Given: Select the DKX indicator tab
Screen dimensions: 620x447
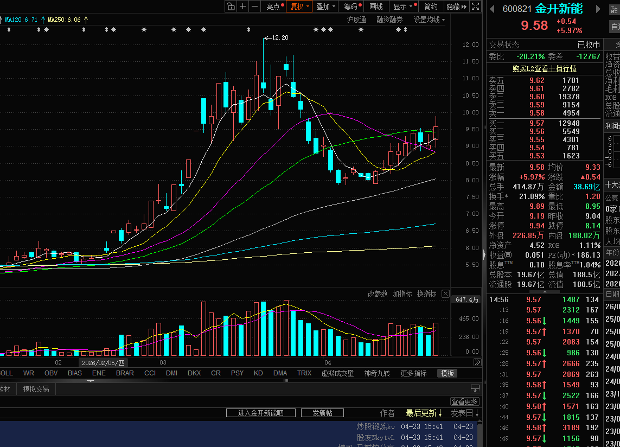Looking at the screenshot, I should [194, 373].
